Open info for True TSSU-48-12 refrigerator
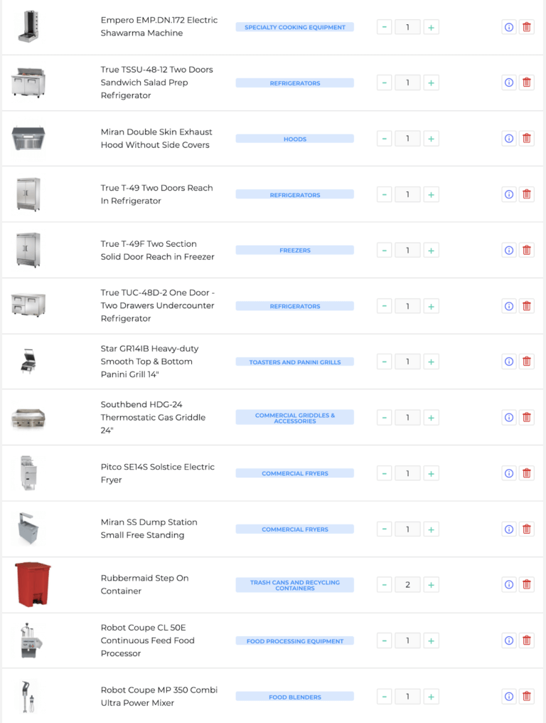This screenshot has height=723, width=546. click(509, 83)
